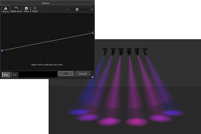Switch to the Pan tab
This screenshot has height=134, width=201.
(6, 75)
